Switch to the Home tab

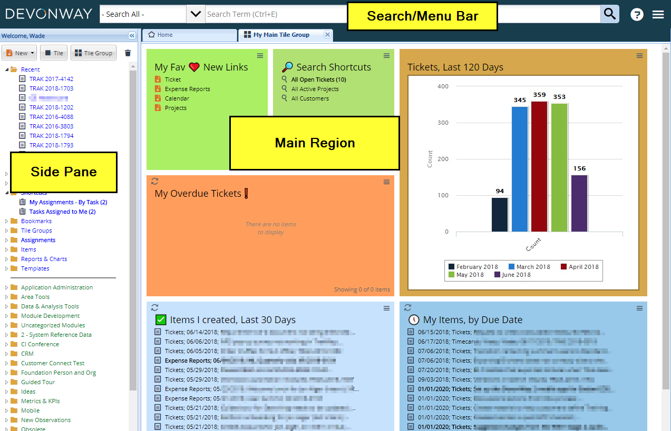[x=190, y=35]
